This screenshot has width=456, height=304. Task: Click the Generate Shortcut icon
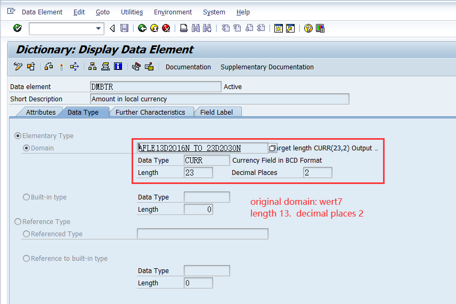290,28
